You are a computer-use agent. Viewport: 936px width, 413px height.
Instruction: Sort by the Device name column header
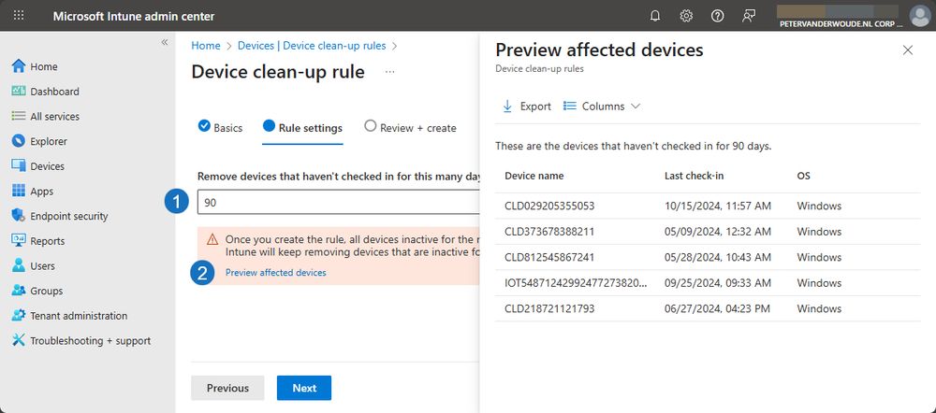click(x=534, y=176)
